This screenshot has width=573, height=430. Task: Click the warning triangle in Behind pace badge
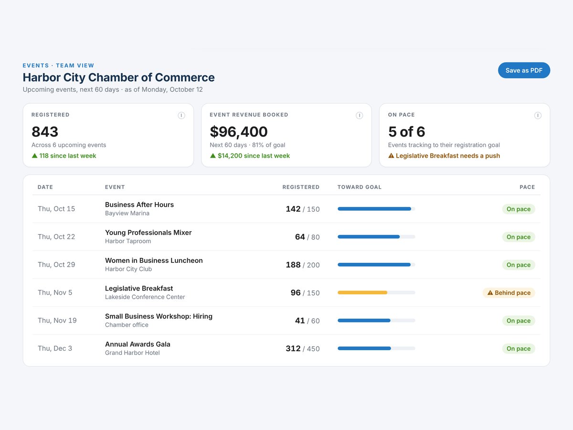click(x=490, y=293)
